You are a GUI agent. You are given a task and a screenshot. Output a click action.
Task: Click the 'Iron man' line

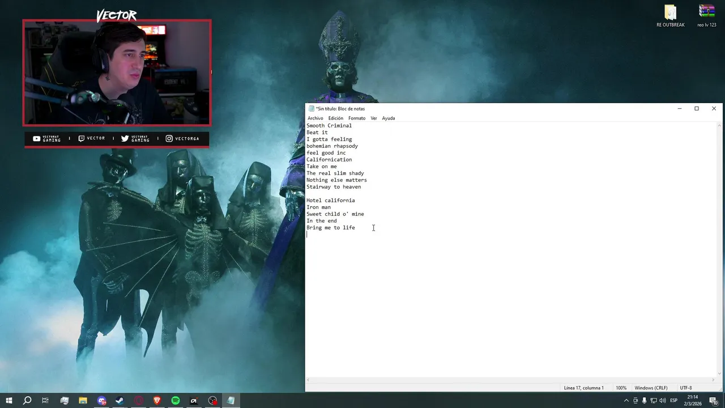(x=318, y=207)
